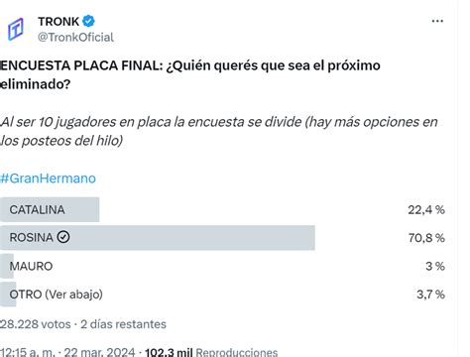470x357 pixels.
Task: Open the TRONK display name
Action: [x=59, y=22]
